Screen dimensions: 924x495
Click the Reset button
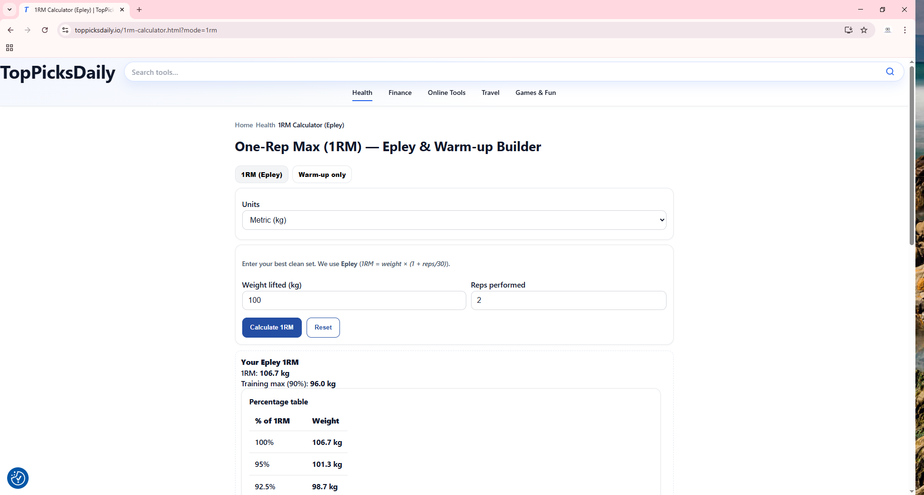(323, 328)
